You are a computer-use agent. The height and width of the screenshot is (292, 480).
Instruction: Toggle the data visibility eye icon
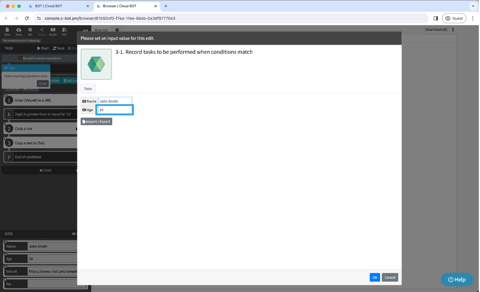[73, 234]
